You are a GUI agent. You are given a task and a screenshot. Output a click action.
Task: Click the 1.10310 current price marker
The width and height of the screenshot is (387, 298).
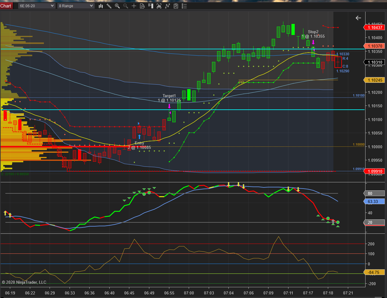click(374, 62)
